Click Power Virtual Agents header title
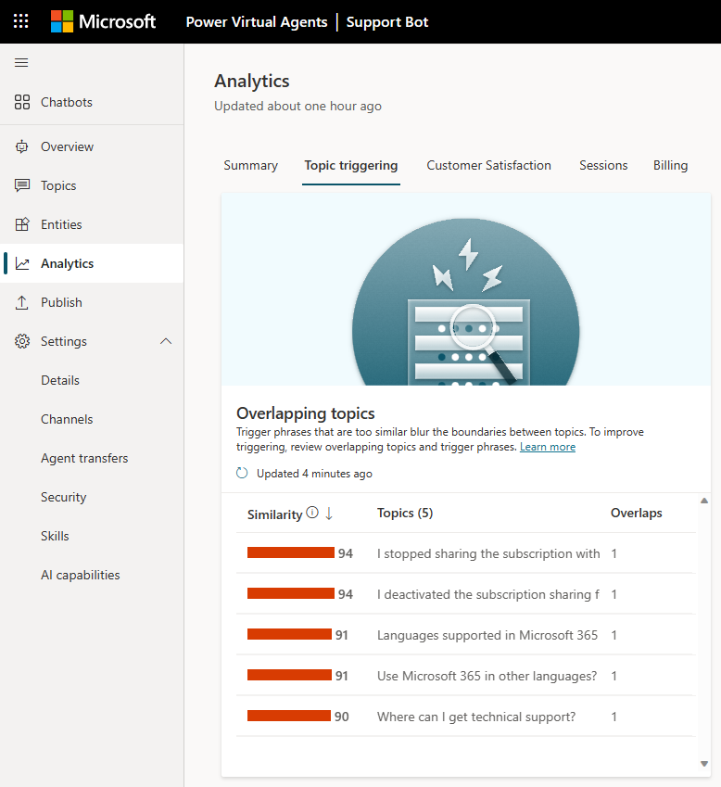 pos(257,21)
